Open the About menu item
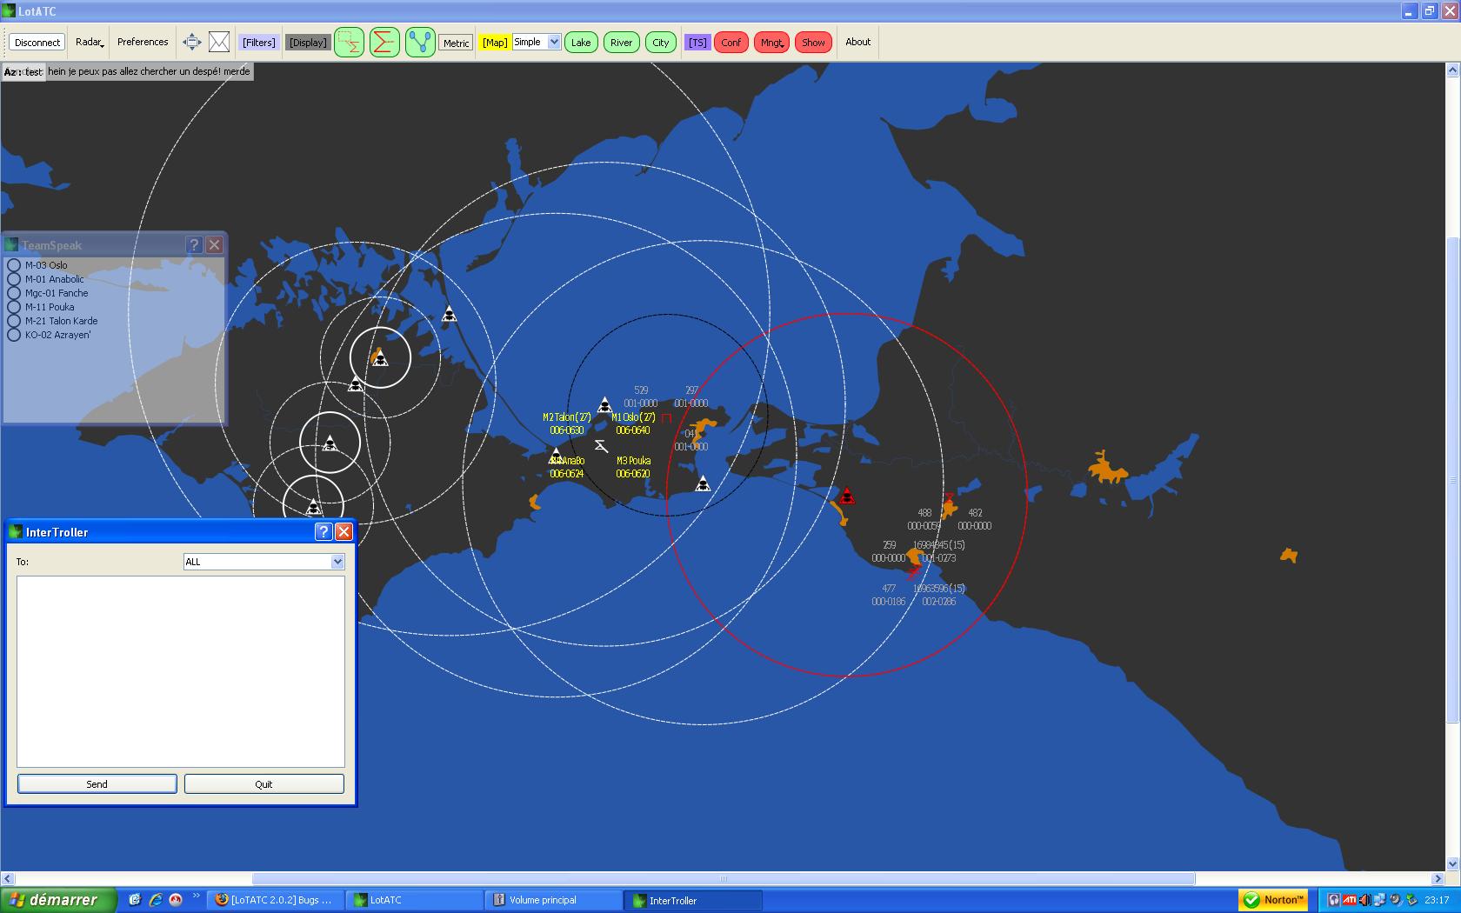This screenshot has width=1461, height=913. coord(857,42)
